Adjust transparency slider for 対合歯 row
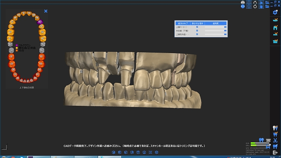This screenshot has height=158, width=281. [x=216, y=31]
